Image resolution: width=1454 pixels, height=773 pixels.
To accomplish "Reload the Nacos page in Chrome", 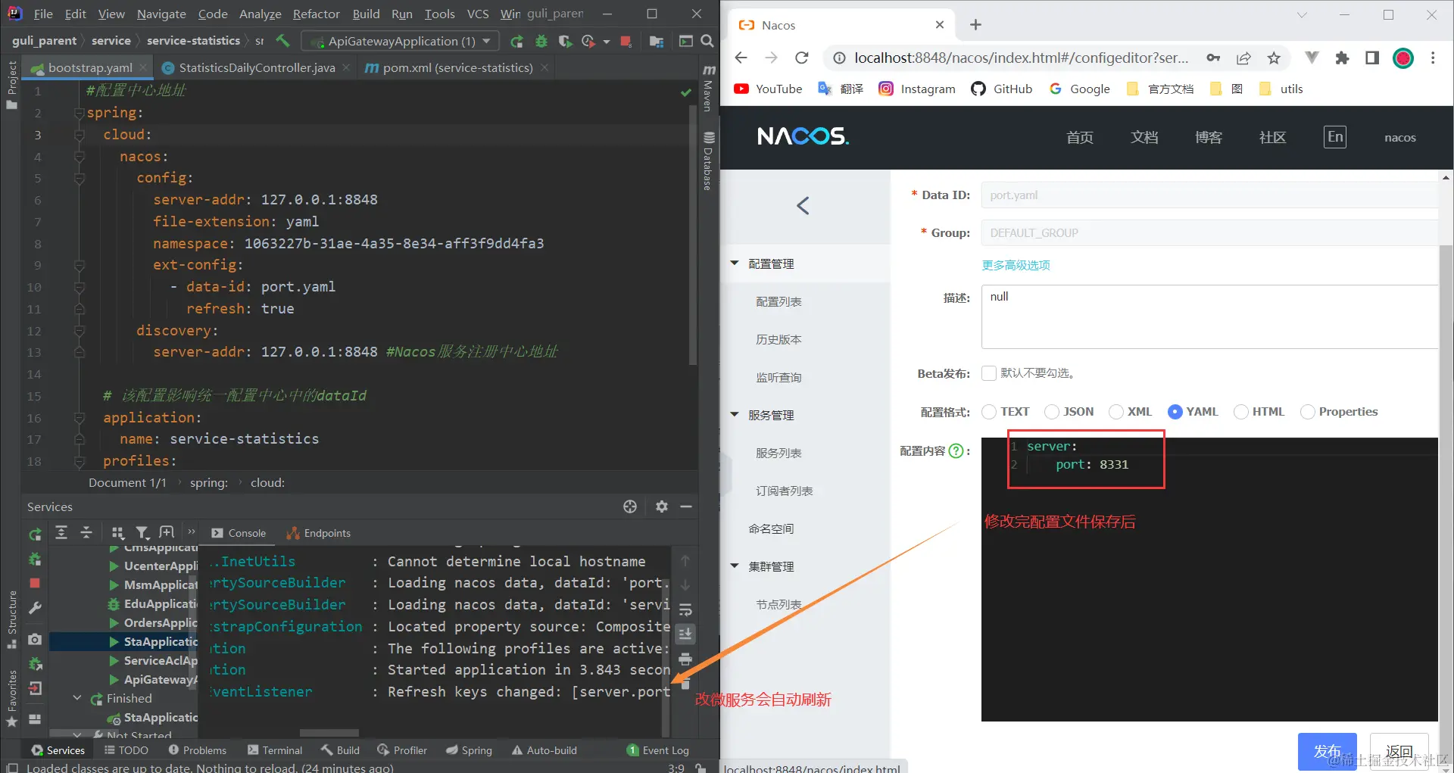I will pyautogui.click(x=802, y=58).
